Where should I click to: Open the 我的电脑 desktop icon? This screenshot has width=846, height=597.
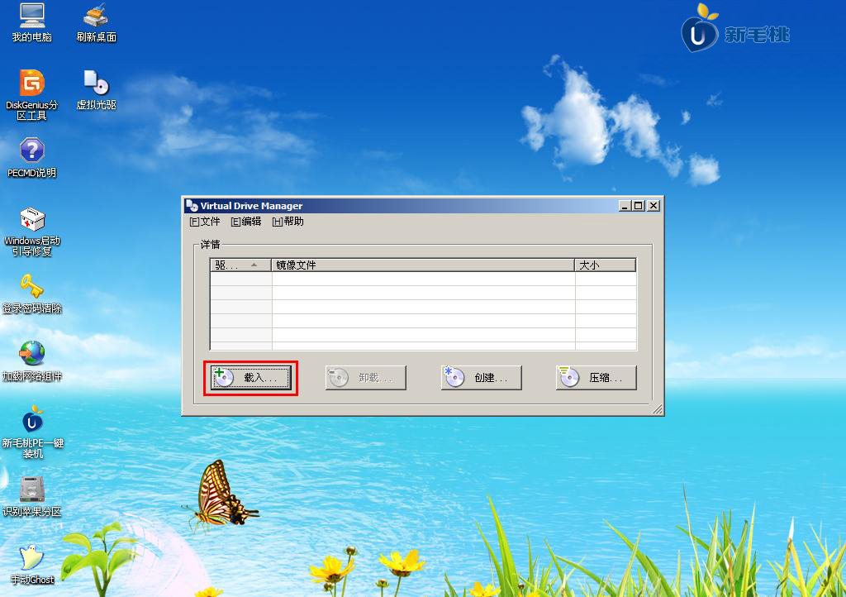point(31,17)
